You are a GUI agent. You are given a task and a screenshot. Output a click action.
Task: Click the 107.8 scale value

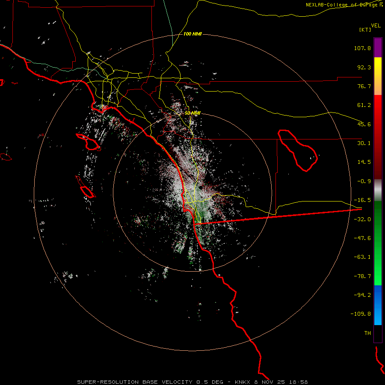(x=362, y=48)
